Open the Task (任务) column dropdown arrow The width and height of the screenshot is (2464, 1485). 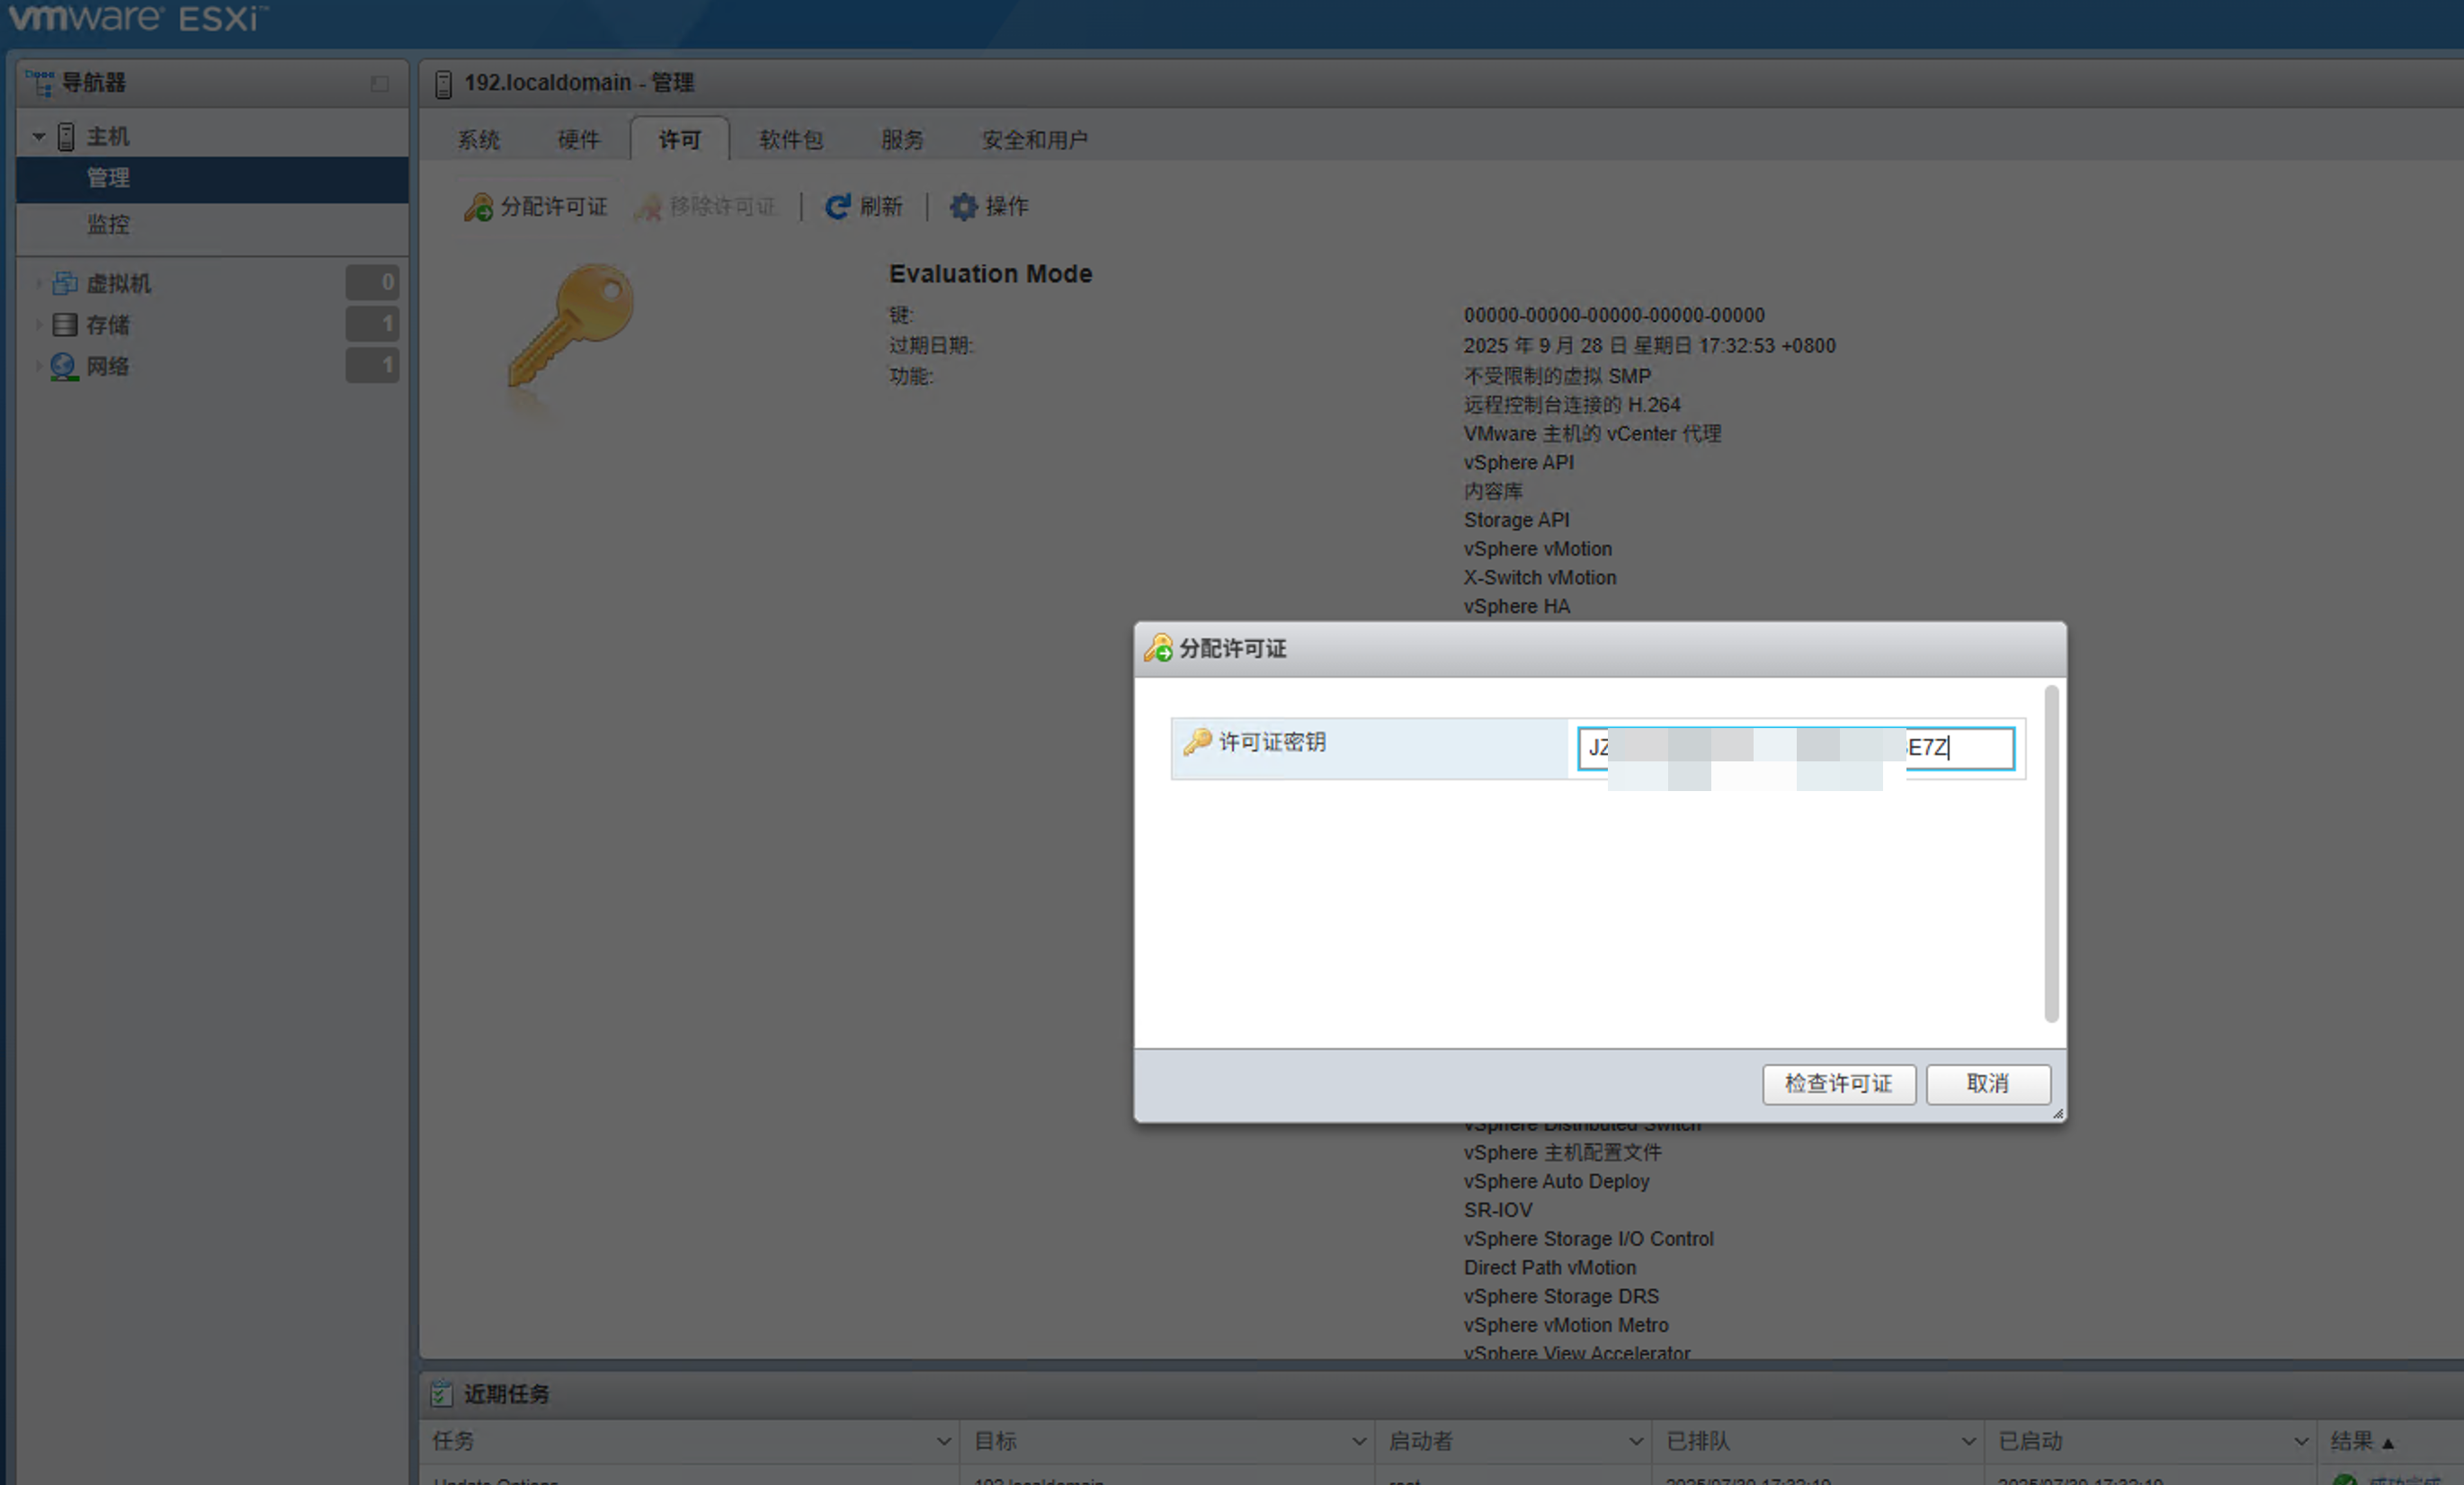point(942,1441)
